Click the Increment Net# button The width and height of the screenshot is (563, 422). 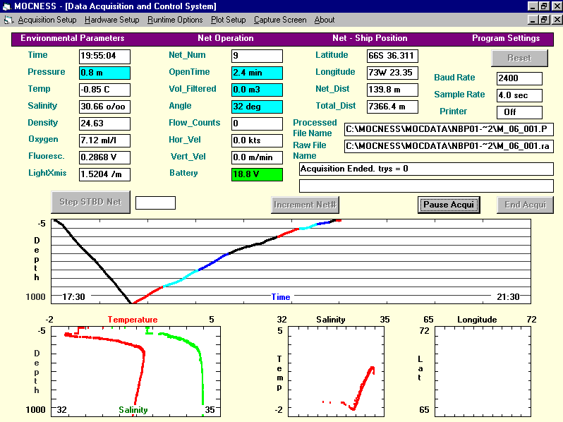pyautogui.click(x=305, y=205)
